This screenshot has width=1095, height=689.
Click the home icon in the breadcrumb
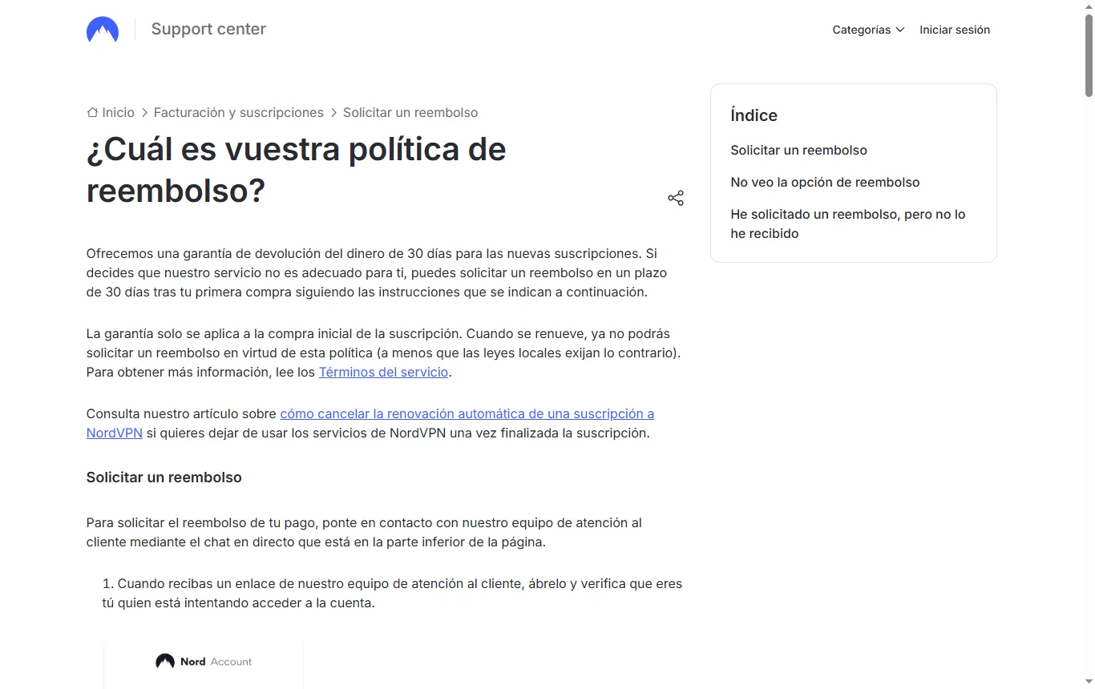(x=92, y=112)
